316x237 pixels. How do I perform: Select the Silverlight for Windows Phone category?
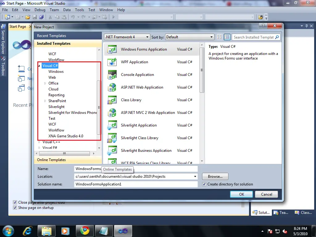click(73, 113)
